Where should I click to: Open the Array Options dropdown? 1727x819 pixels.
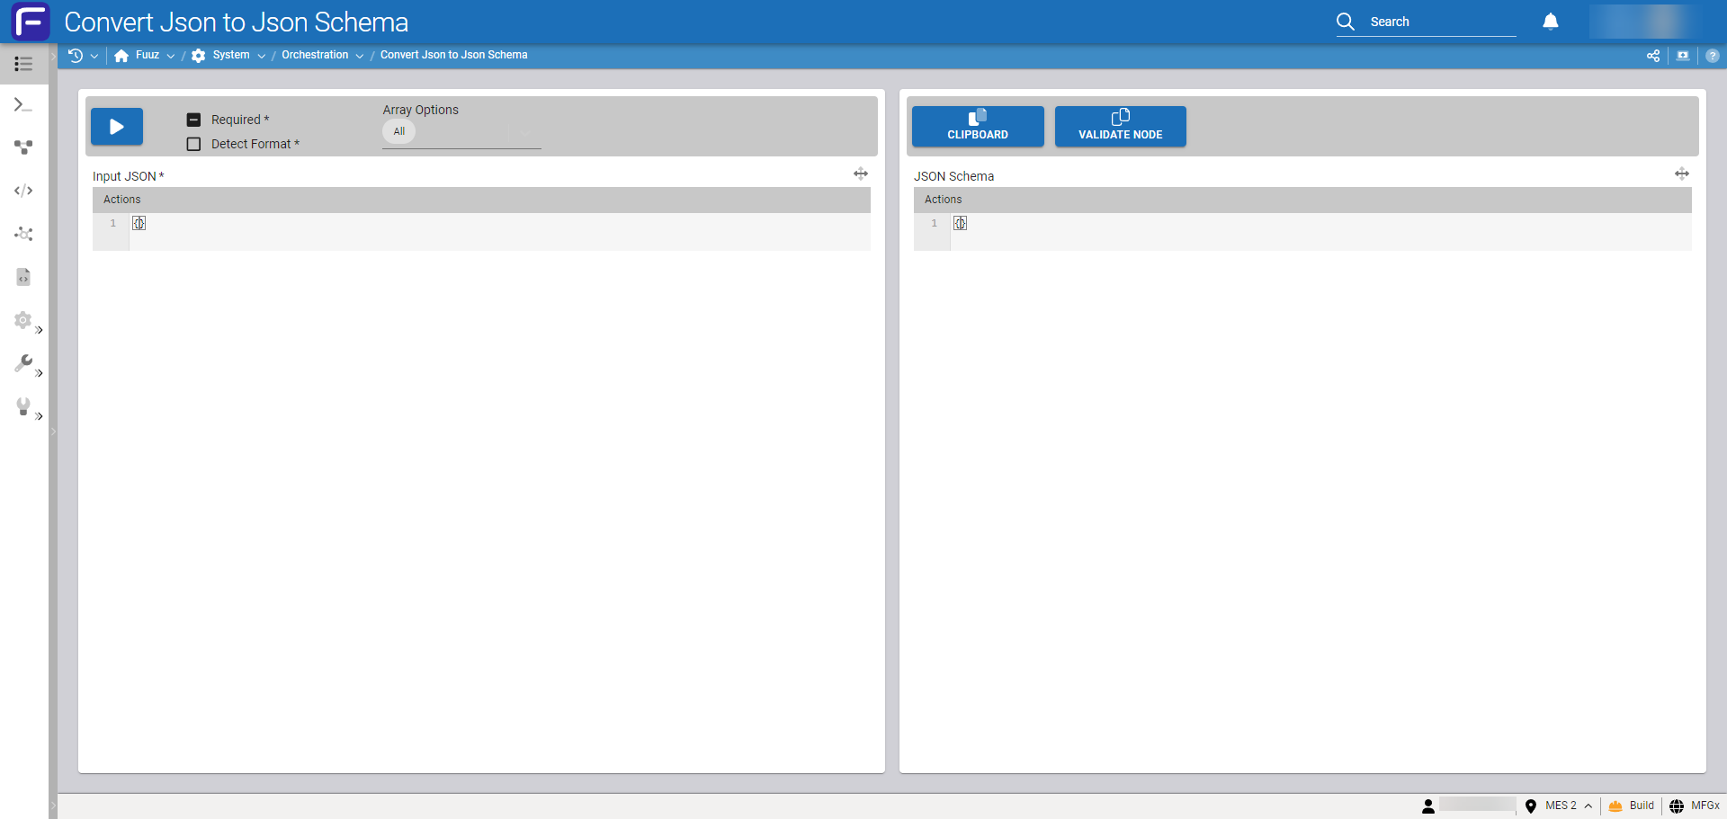point(523,133)
